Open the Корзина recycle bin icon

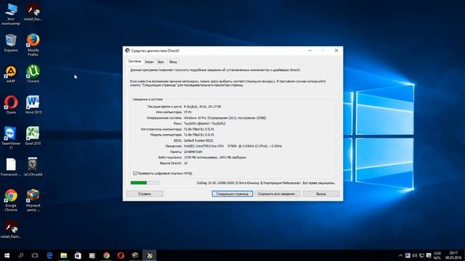click(x=11, y=43)
